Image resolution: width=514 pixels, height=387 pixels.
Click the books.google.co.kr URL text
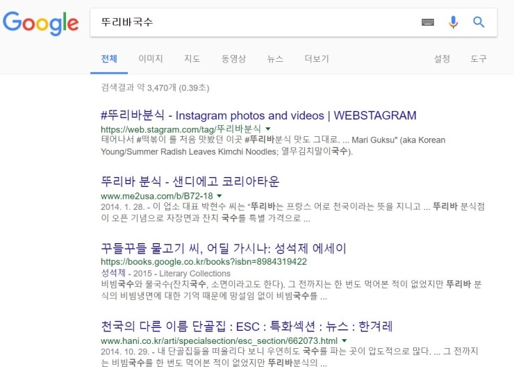[x=204, y=262]
